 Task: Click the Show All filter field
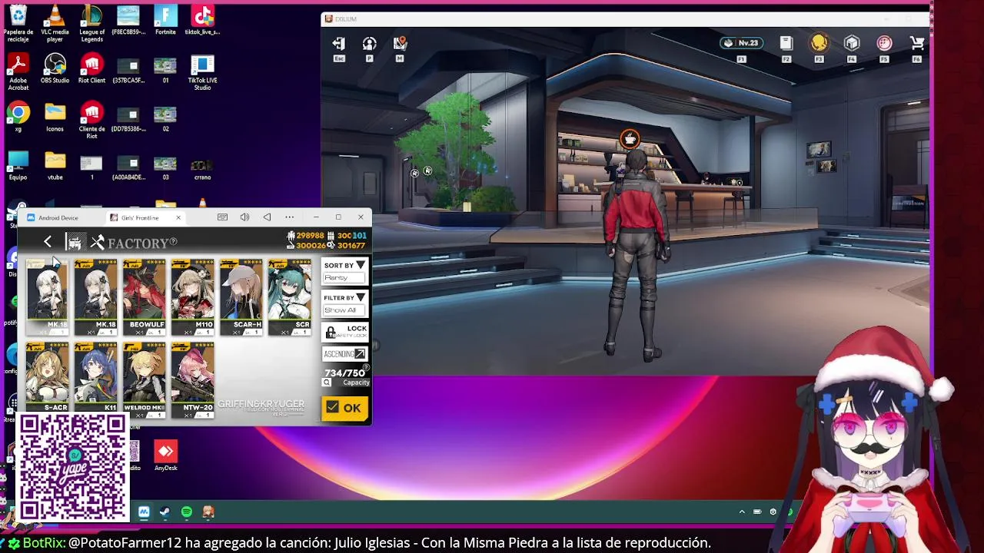click(343, 310)
